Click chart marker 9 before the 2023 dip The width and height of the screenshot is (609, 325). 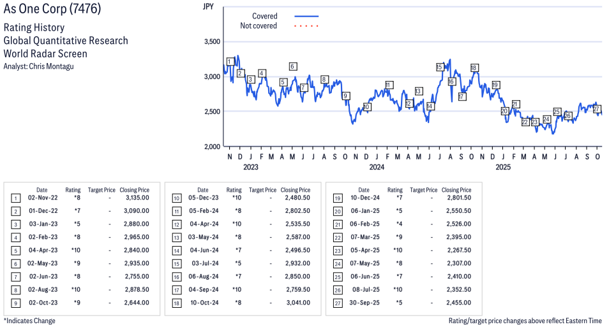point(345,96)
